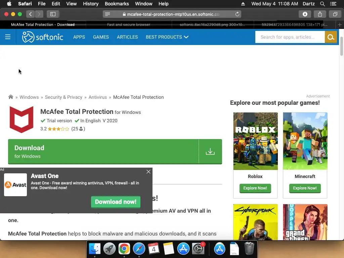Image resolution: width=344 pixels, height=258 pixels.
Task: Close the Avast One ad
Action: pyautogui.click(x=148, y=172)
